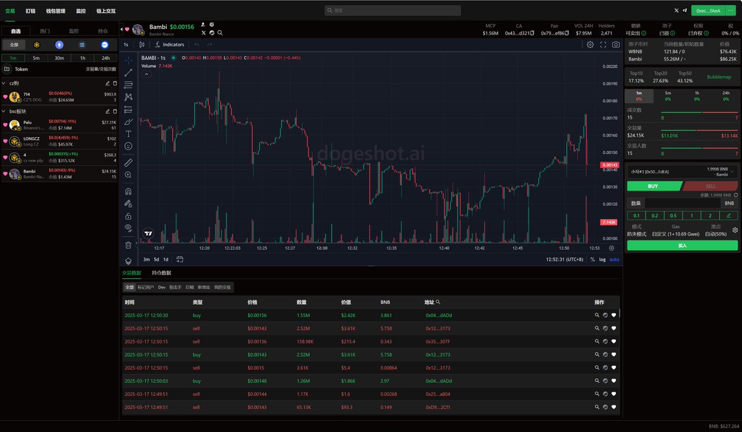Delete the bsc板块 group
This screenshot has height=432, width=742.
click(114, 111)
